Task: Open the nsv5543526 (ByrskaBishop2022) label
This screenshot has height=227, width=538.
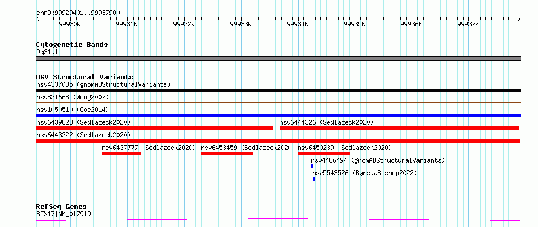Action: click(365, 173)
